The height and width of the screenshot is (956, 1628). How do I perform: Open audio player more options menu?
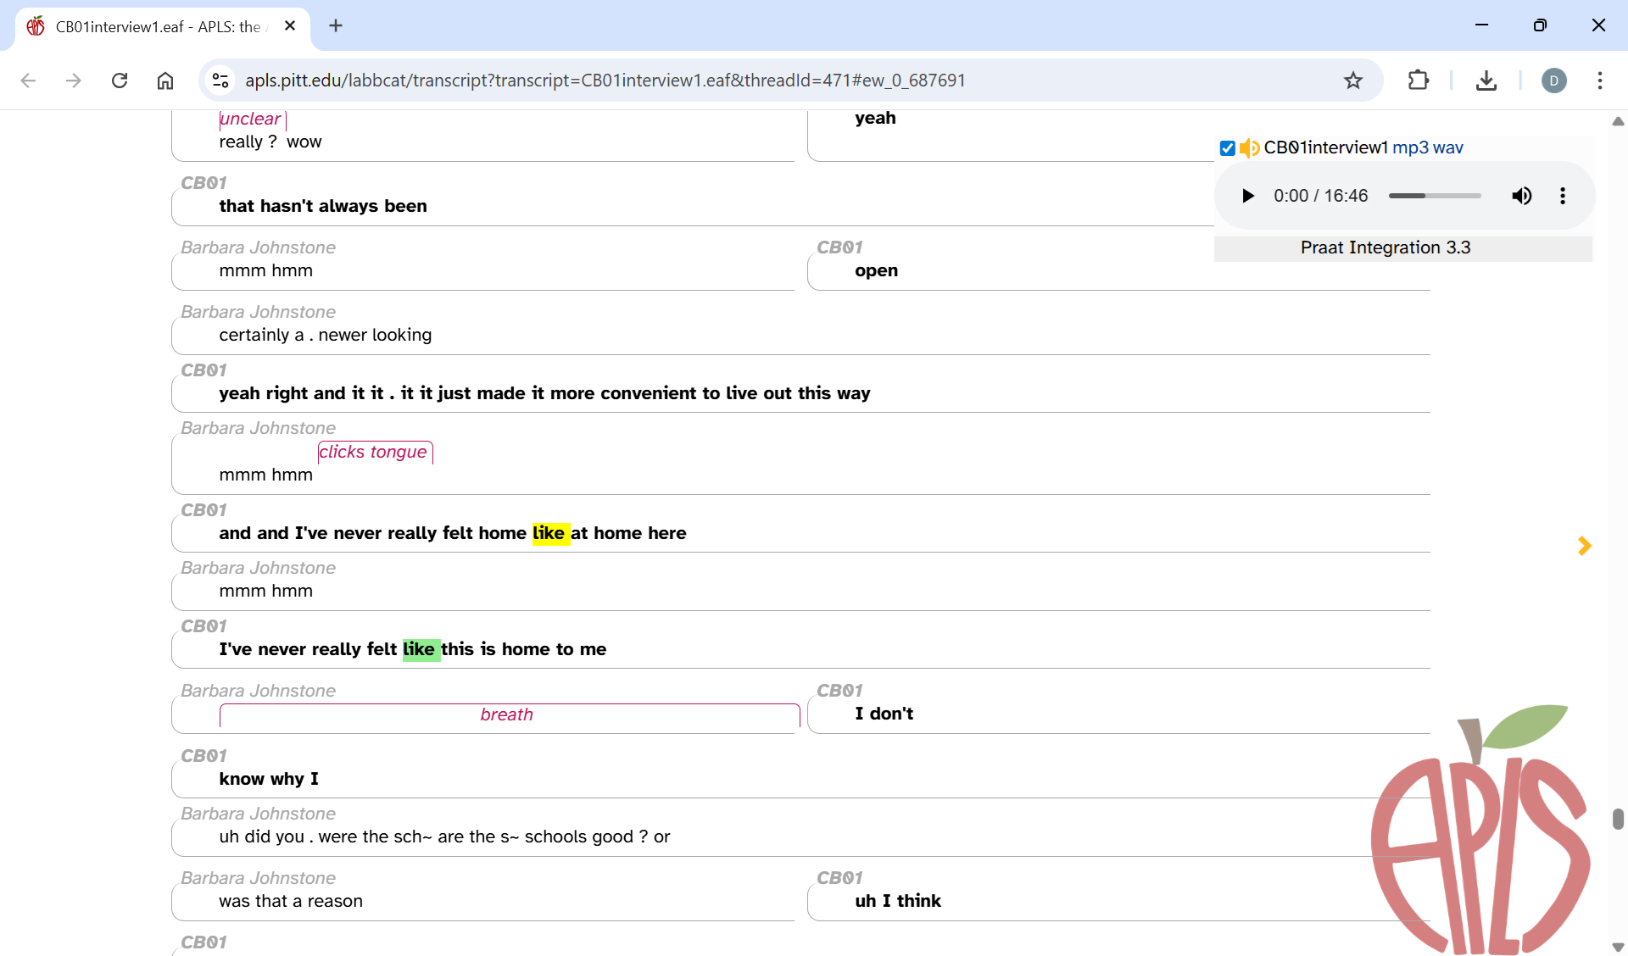click(1562, 196)
